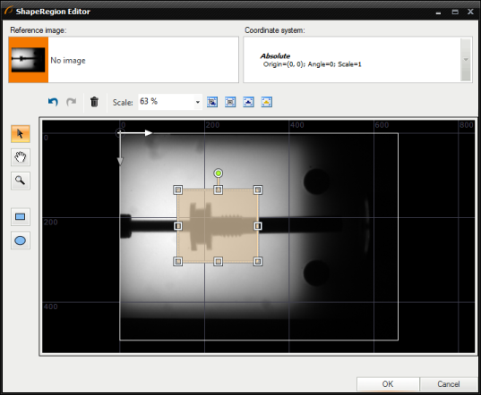Choose the magnifier zoom tool
The width and height of the screenshot is (481, 395).
[21, 181]
